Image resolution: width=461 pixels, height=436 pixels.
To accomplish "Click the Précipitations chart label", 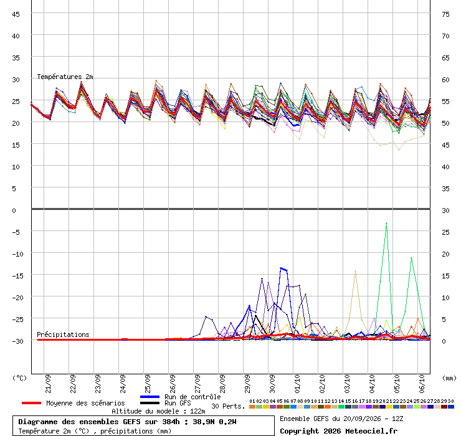I will [63, 334].
